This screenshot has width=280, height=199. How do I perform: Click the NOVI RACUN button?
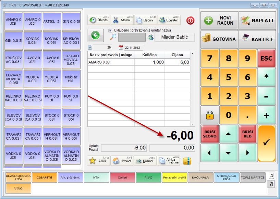[x=219, y=21]
